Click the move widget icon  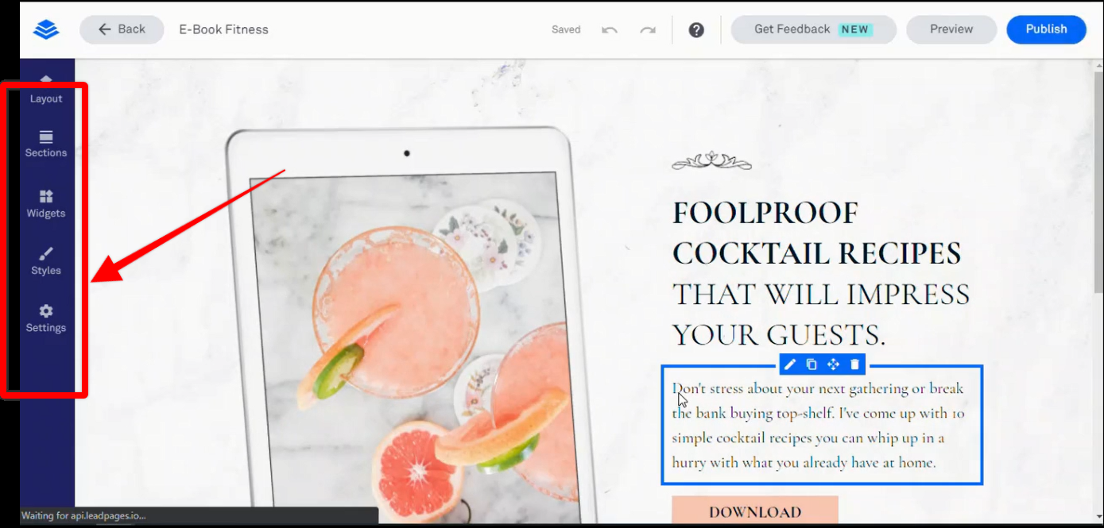(833, 364)
